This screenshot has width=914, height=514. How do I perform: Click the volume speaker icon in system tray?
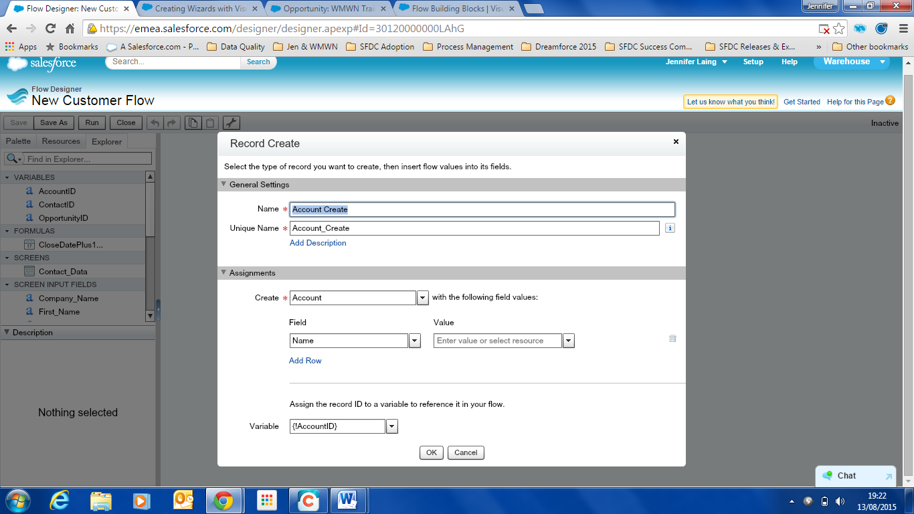coord(839,501)
